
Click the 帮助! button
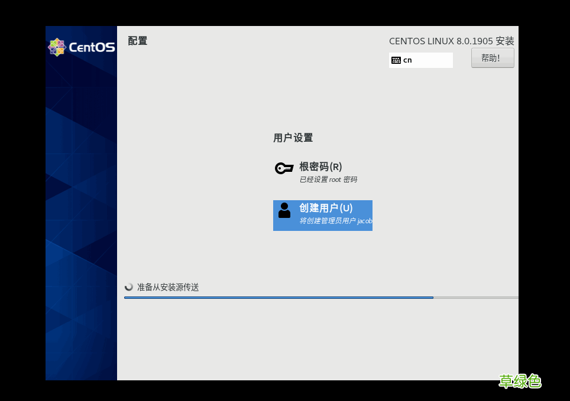click(493, 57)
